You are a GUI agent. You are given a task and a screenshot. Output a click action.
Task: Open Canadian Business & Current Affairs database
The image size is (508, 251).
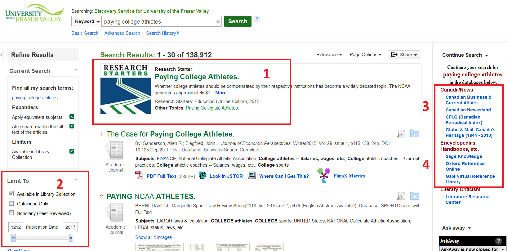(469, 100)
